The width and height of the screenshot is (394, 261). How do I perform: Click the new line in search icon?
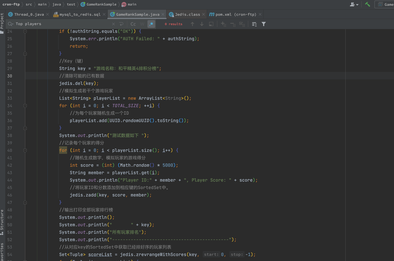(121, 24)
